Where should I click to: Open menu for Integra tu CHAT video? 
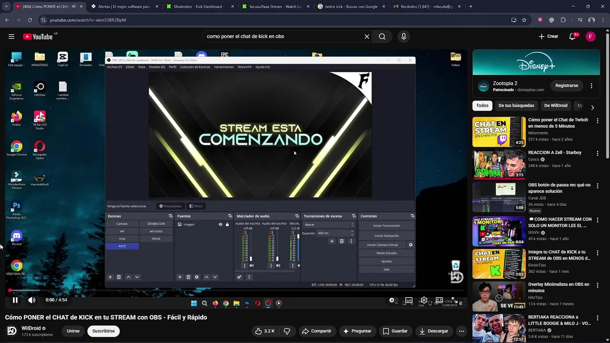598,253
